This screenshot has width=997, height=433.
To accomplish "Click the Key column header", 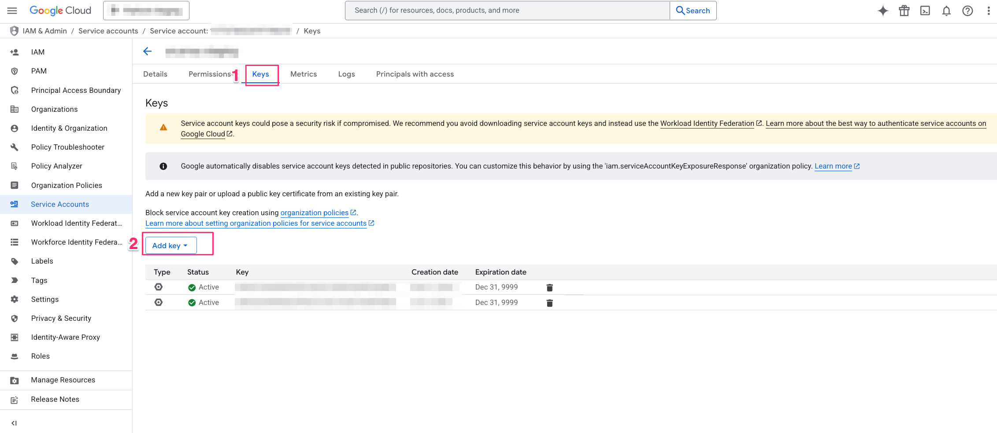I will pos(242,272).
